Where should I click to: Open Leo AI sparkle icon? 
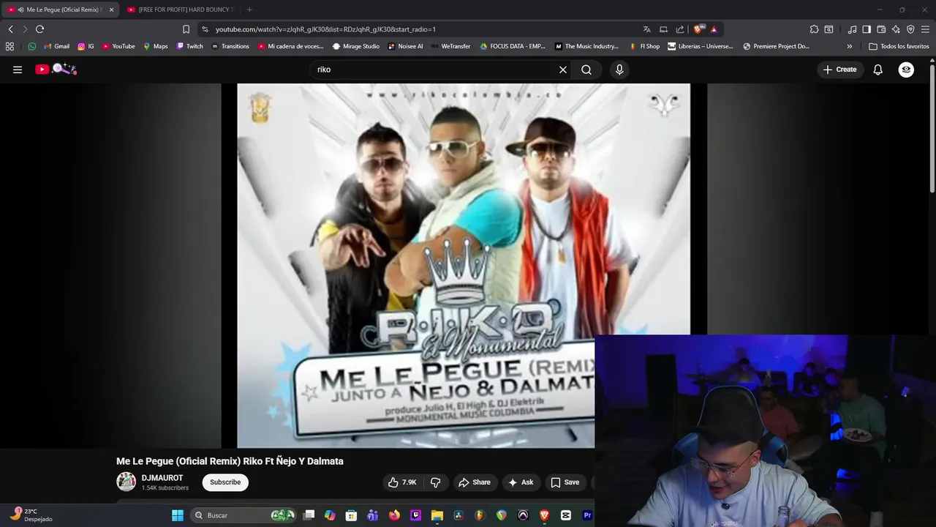896,29
